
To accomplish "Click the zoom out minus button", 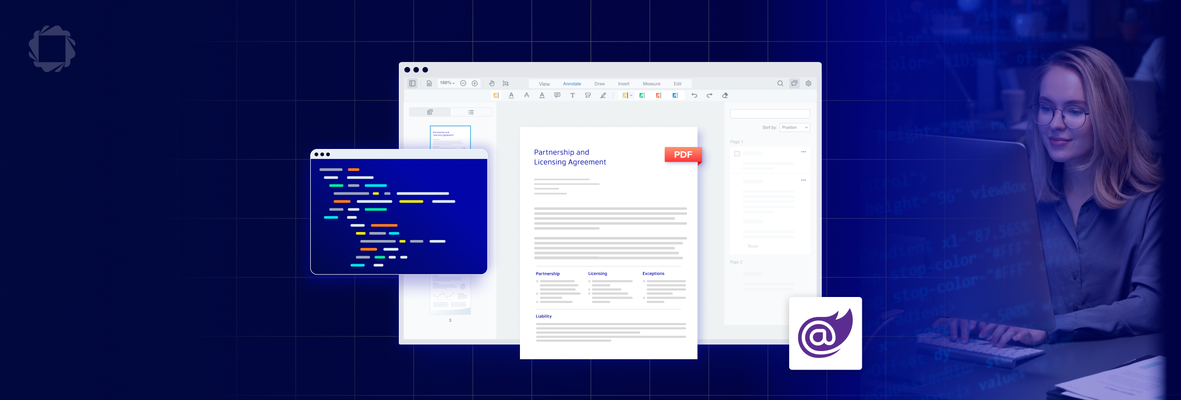I will click(463, 83).
